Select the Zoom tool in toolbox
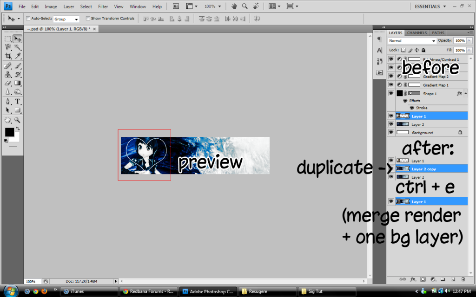The width and height of the screenshot is (476, 297). (x=17, y=120)
